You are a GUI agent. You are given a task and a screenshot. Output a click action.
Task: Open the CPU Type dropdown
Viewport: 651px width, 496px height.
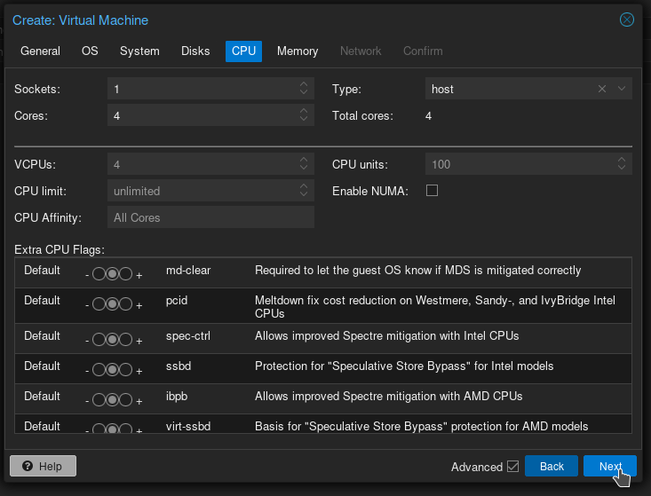pos(622,89)
